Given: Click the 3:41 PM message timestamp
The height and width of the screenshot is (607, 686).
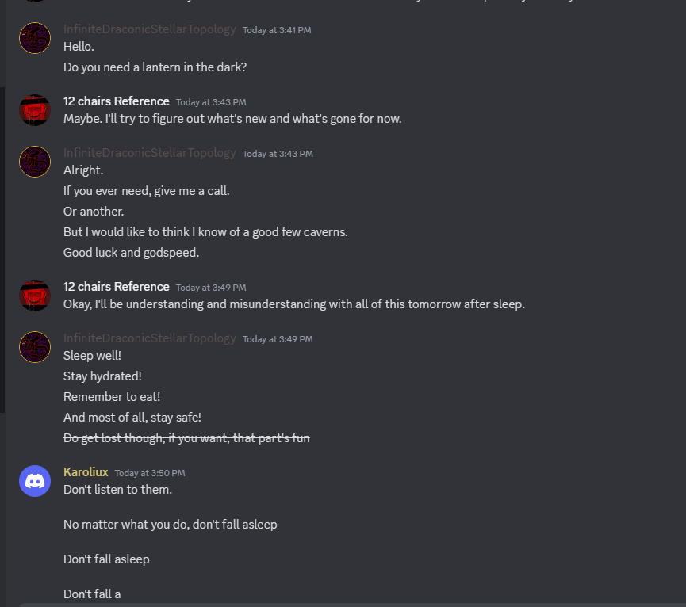Looking at the screenshot, I should [277, 30].
